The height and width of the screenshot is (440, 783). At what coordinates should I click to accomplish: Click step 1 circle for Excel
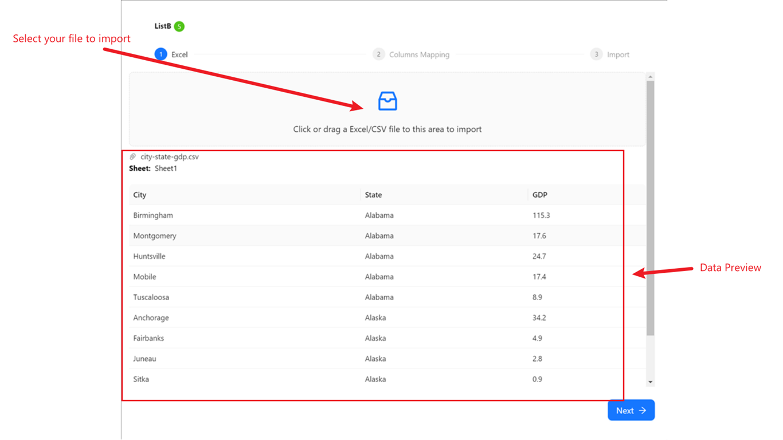[161, 54]
